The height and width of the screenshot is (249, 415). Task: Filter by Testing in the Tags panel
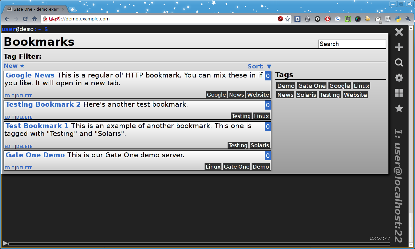[330, 95]
